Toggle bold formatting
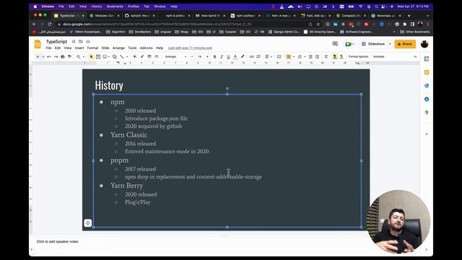The image size is (462, 260). coord(214,56)
